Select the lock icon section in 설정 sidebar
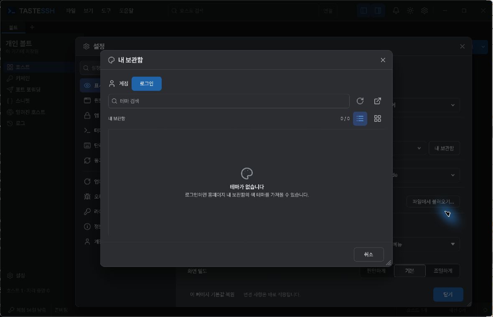This screenshot has height=317, width=493. 87,116
